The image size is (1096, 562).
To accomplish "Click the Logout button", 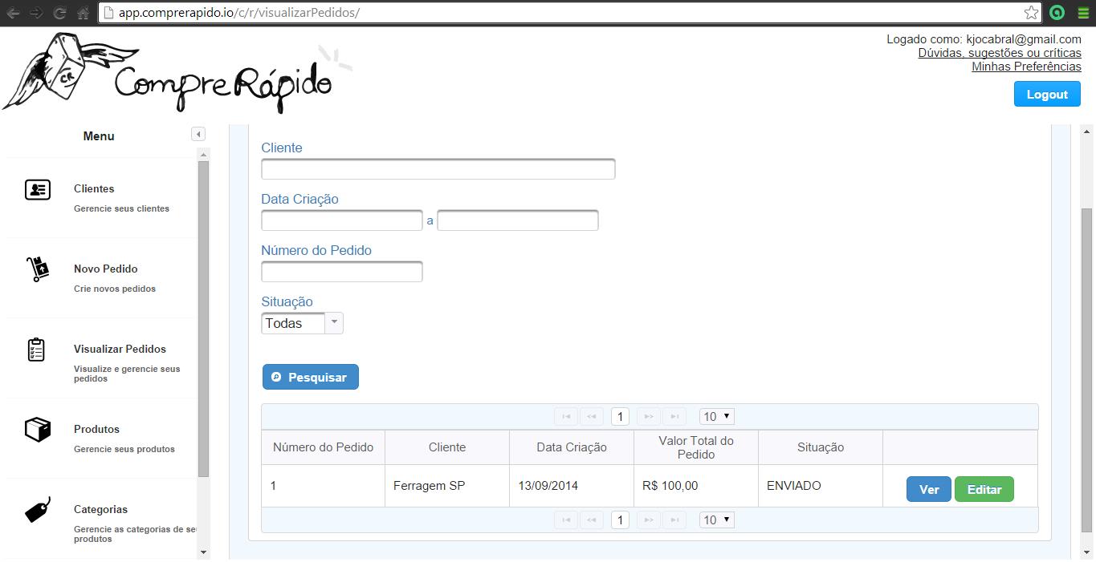I will 1047,95.
